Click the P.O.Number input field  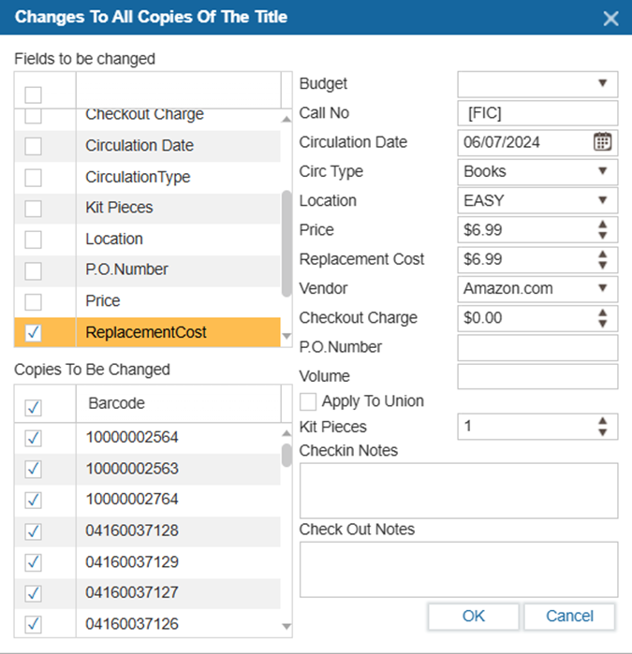[537, 348]
